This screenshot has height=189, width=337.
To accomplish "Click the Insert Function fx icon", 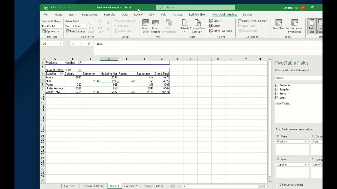I will pos(89,44).
